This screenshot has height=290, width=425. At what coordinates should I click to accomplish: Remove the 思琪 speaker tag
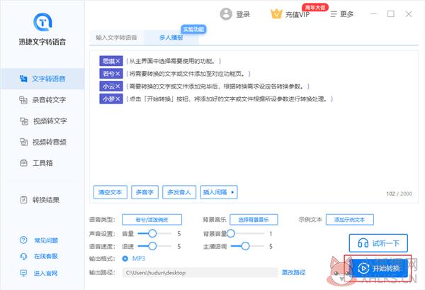(x=118, y=61)
